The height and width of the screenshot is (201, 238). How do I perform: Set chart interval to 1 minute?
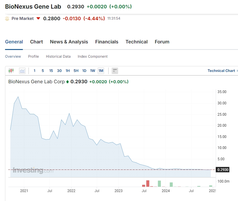[x=34, y=71]
